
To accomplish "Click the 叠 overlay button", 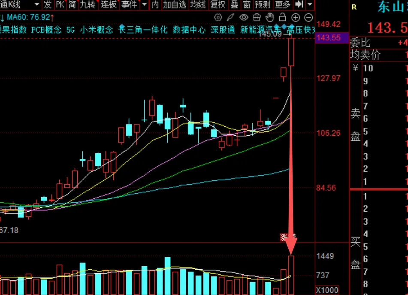I will (x=234, y=4).
